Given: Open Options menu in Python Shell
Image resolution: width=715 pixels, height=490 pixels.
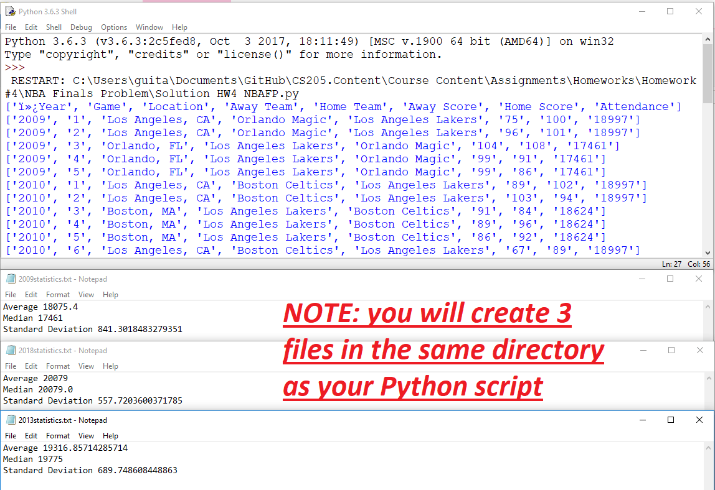Looking at the screenshot, I should click(114, 27).
